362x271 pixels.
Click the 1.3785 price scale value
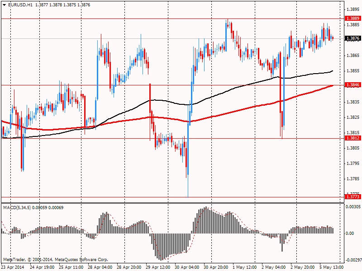click(x=353, y=179)
